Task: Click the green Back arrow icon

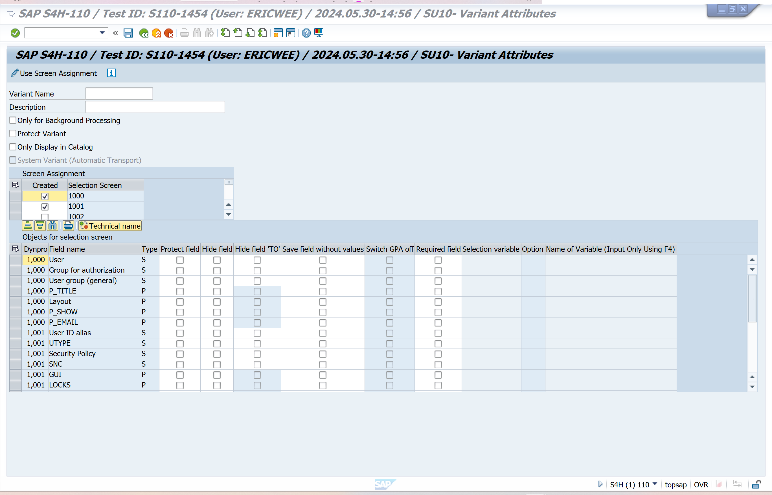Action: [144, 33]
